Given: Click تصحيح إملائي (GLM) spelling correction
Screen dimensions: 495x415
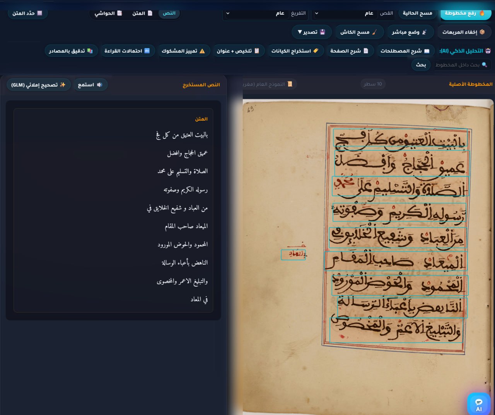Looking at the screenshot, I should click(38, 85).
